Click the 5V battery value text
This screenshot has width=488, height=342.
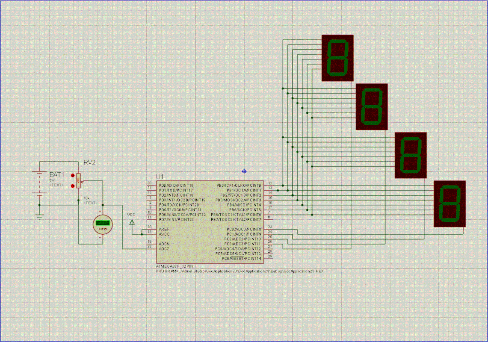point(52,180)
